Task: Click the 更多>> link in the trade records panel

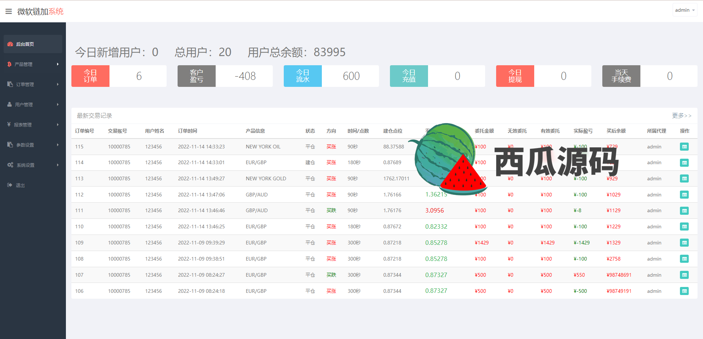Action: pyautogui.click(x=681, y=116)
